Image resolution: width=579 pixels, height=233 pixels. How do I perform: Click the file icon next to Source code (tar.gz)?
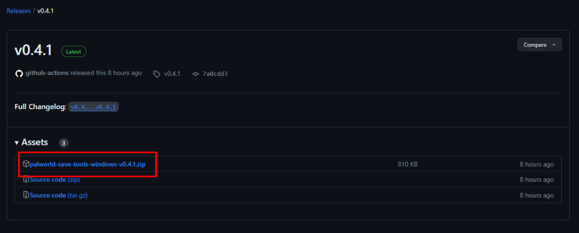coord(26,195)
